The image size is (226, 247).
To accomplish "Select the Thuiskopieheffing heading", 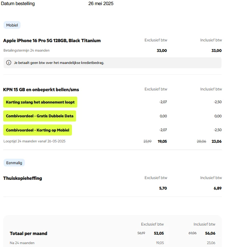I will [x=23, y=178].
